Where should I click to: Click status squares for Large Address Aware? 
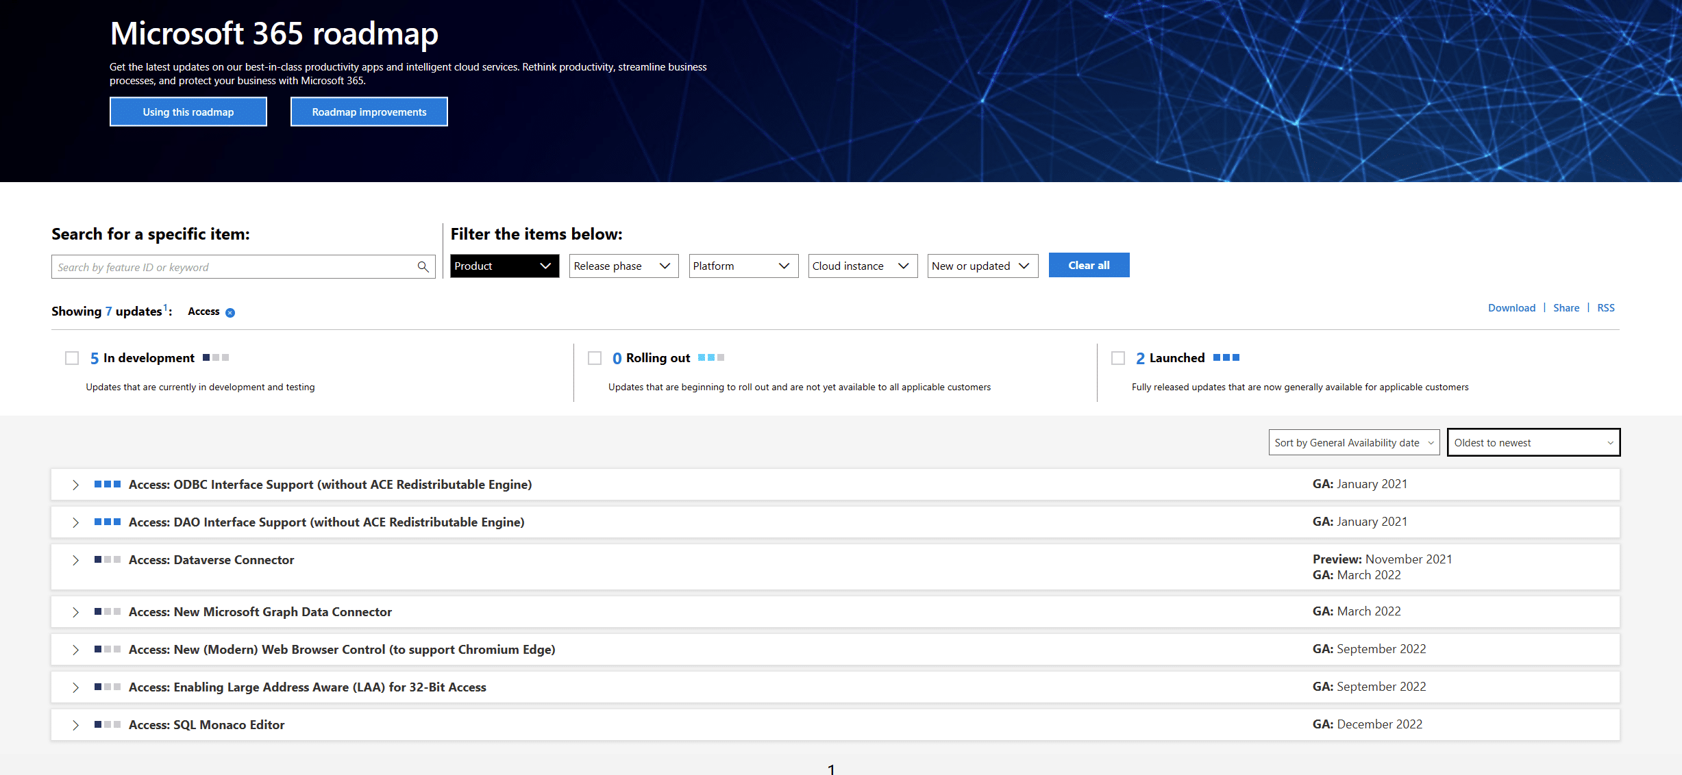click(x=108, y=687)
